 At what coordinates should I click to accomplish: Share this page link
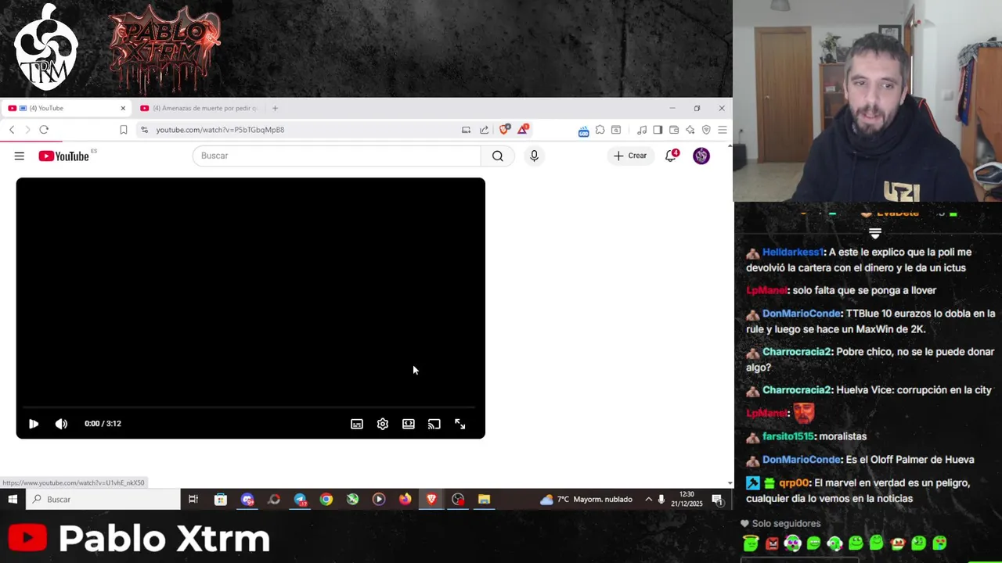click(x=484, y=130)
